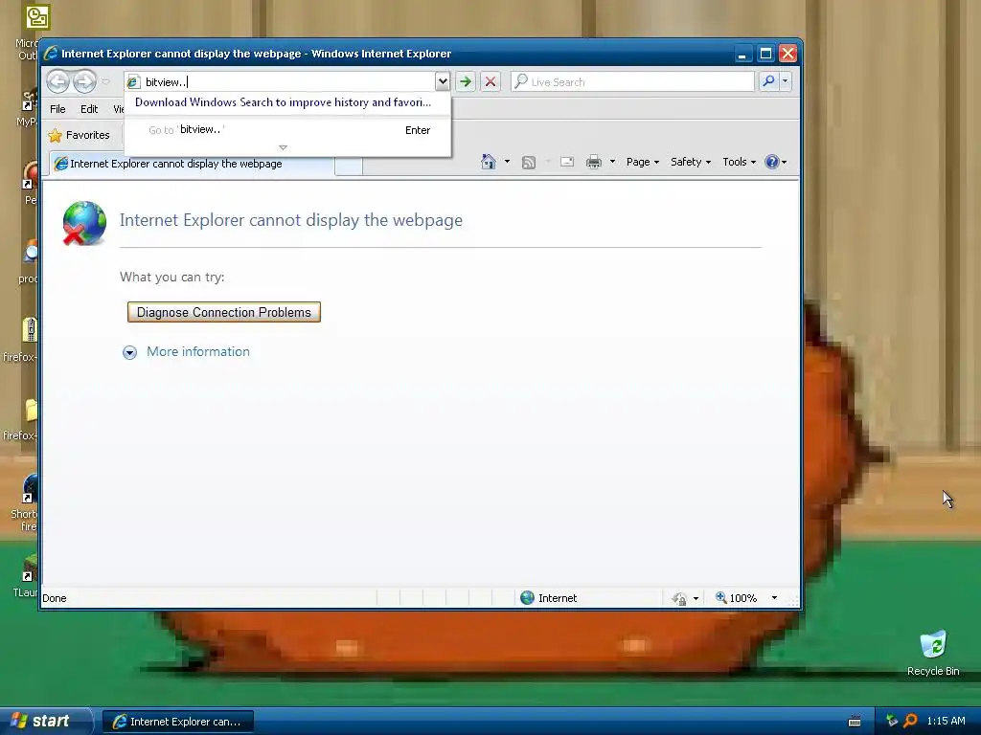Image resolution: width=981 pixels, height=735 pixels.
Task: Click the Home page icon
Action: 488,162
